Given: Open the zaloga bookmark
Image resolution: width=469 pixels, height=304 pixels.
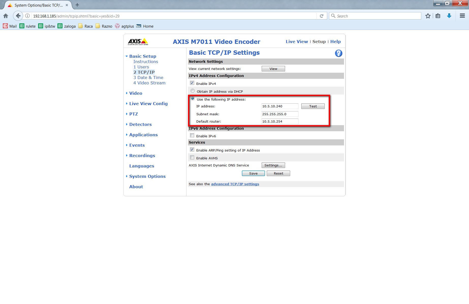Looking at the screenshot, I should [67, 26].
